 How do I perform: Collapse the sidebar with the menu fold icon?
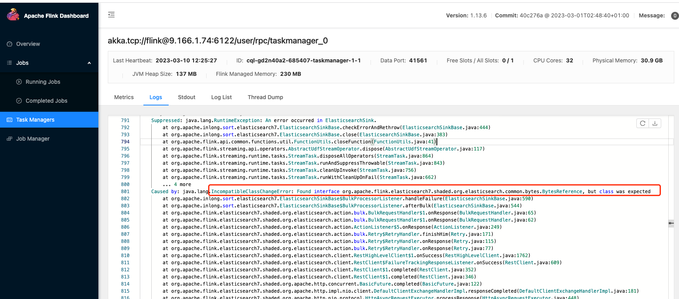(111, 15)
